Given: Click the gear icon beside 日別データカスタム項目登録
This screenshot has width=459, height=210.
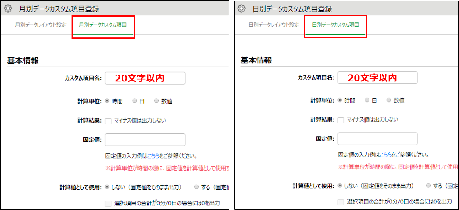Looking at the screenshot, I should tap(242, 9).
